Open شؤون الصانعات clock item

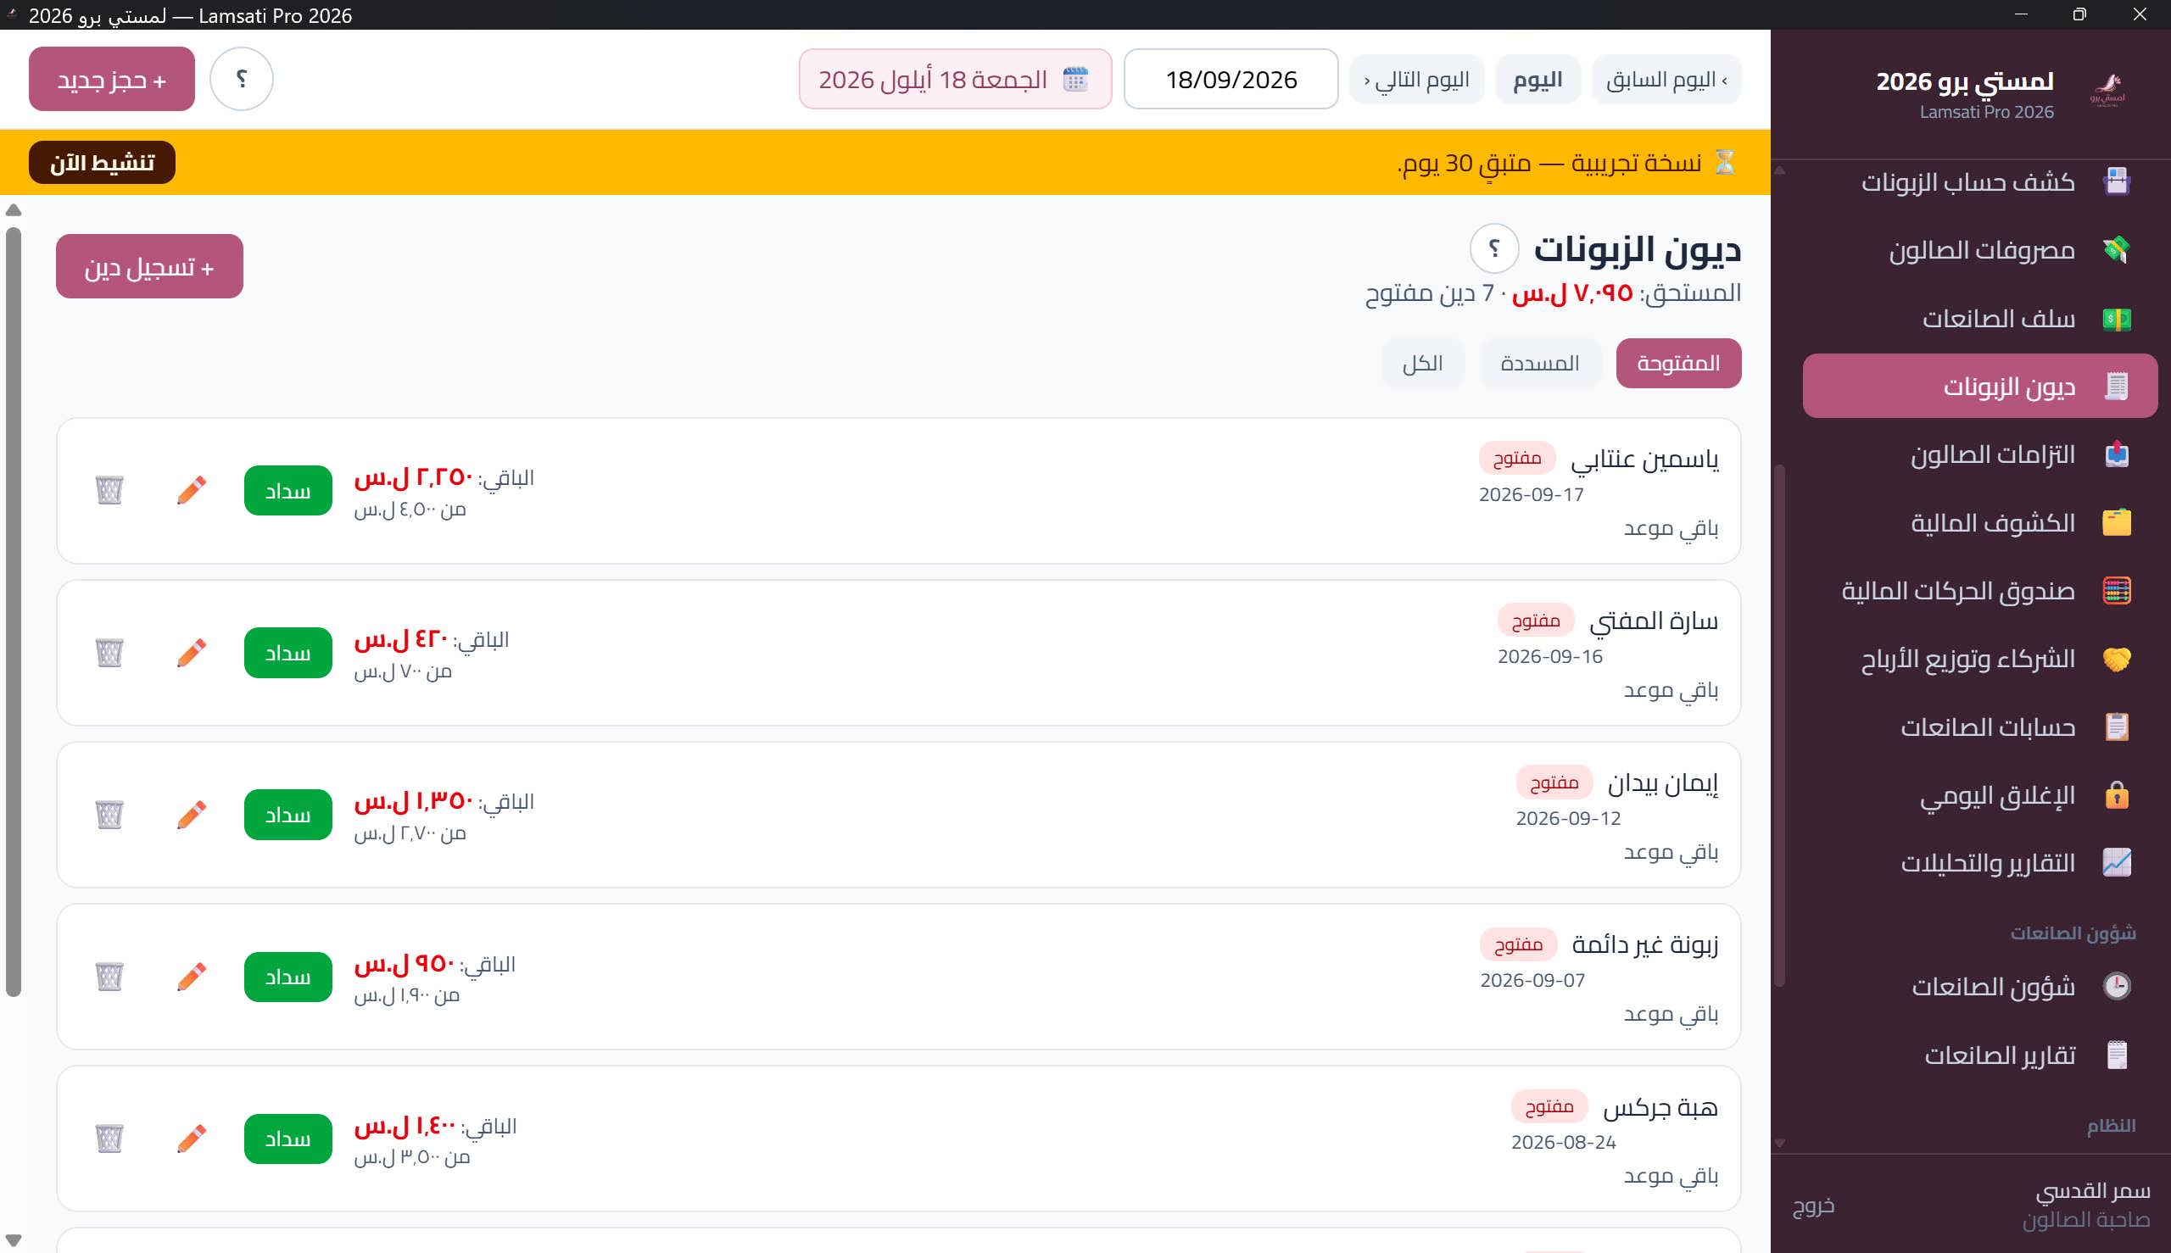click(x=1980, y=986)
